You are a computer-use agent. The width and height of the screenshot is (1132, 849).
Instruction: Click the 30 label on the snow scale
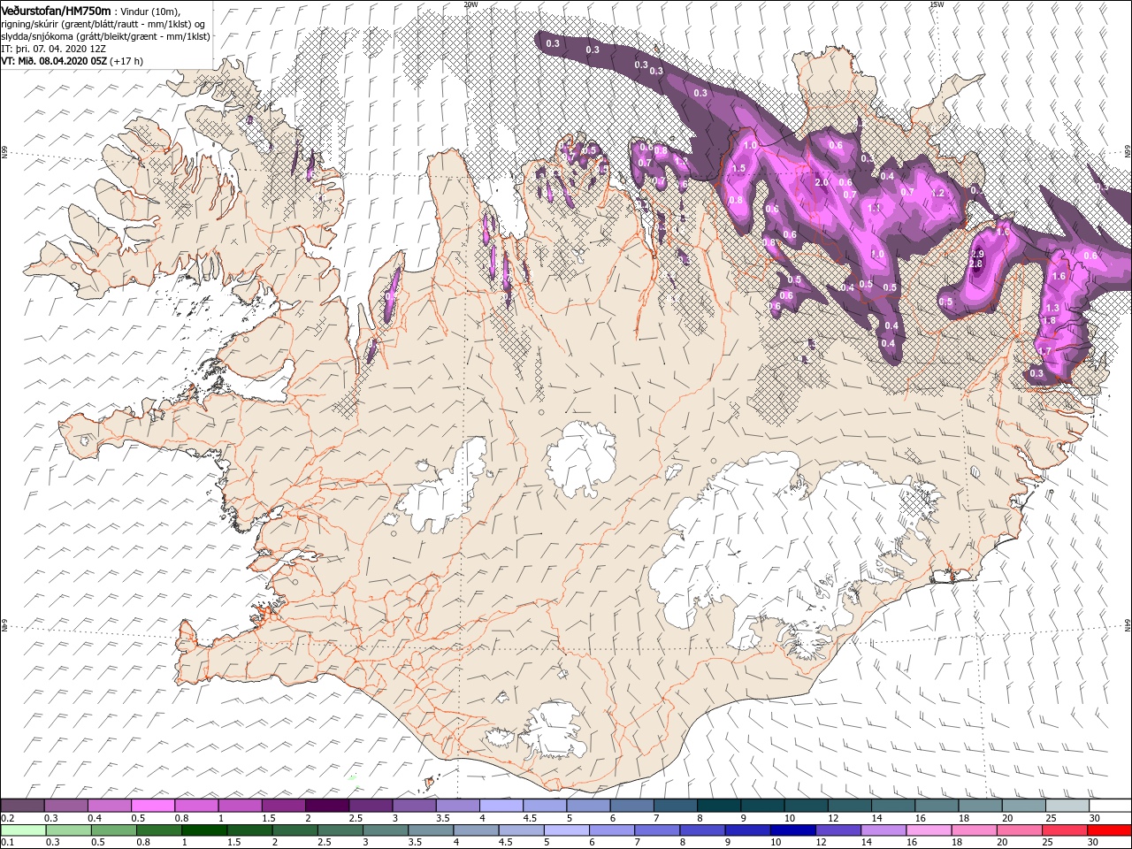coord(1094,818)
